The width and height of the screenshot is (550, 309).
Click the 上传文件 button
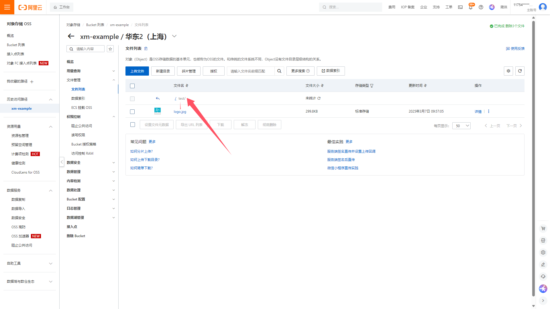[x=137, y=71]
